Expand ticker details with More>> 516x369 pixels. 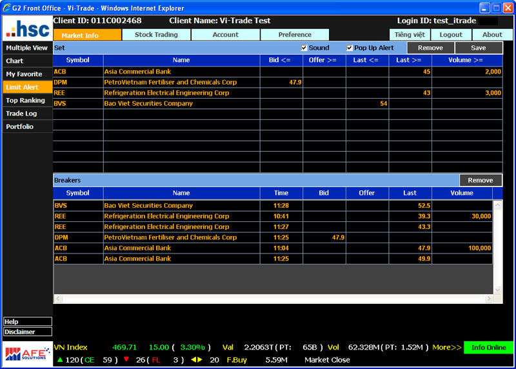point(447,348)
